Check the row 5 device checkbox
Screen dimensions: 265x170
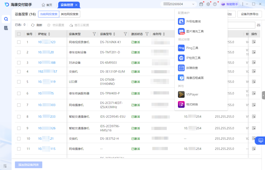pyautogui.click(x=19, y=82)
